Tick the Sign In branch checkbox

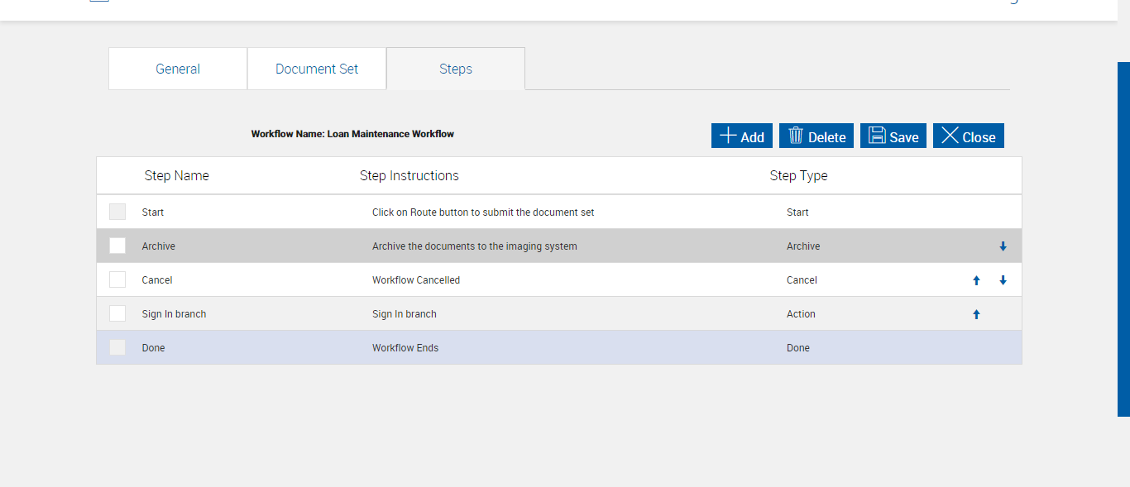pos(117,313)
